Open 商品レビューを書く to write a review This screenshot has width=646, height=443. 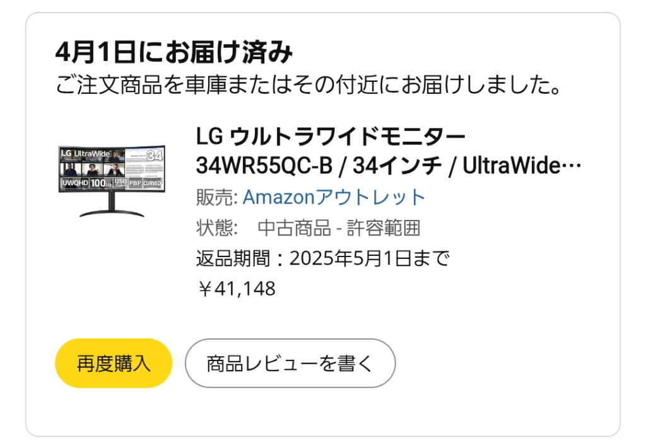290,363
